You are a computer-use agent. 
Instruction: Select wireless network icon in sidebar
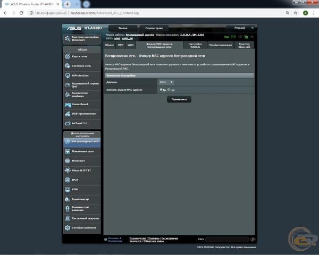coord(68,141)
